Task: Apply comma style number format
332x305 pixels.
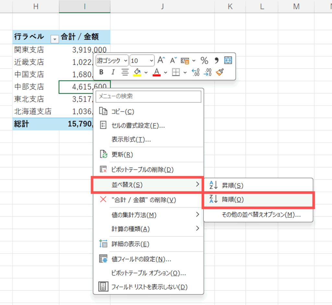Action: tap(217, 60)
